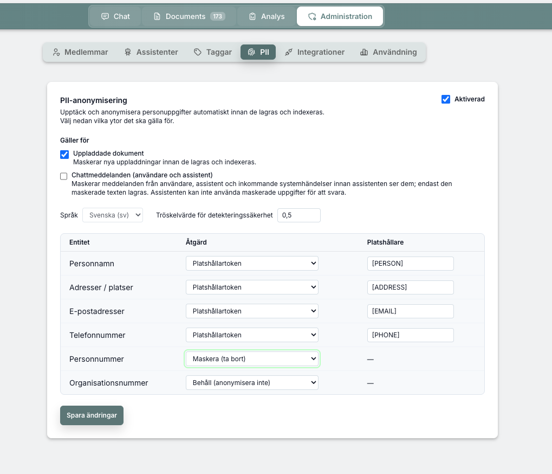Click the PII-anonymisering heading
Image resolution: width=552 pixels, height=474 pixels.
pos(94,100)
